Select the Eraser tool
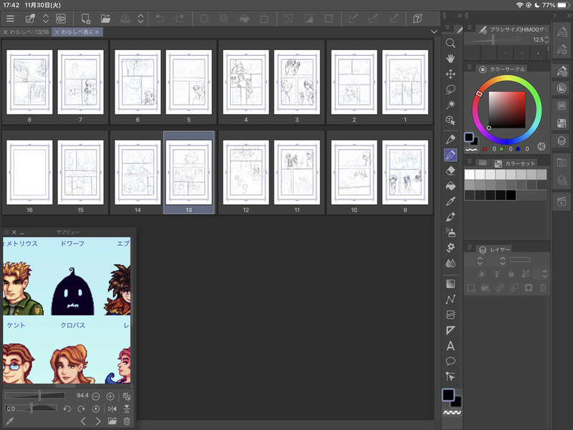 click(x=451, y=171)
